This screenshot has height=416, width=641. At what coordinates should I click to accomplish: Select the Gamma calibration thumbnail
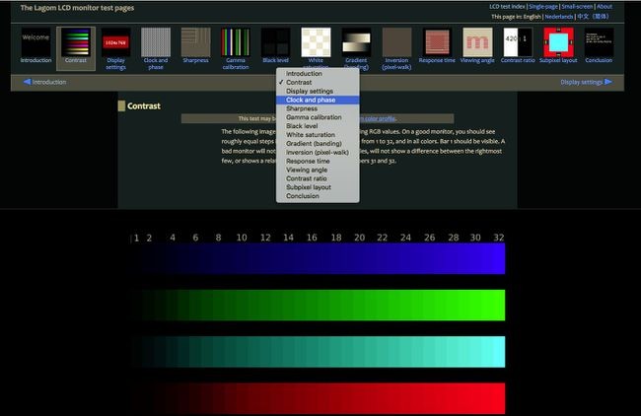click(236, 42)
